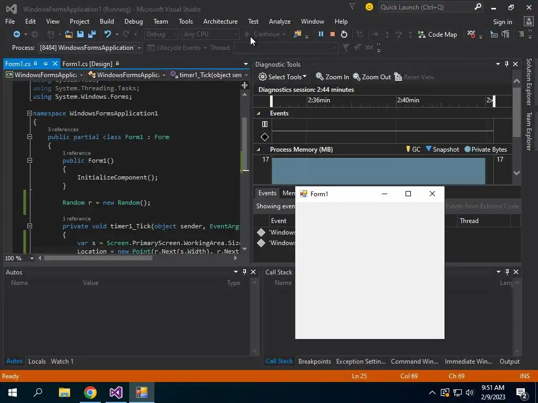Open the Windows Start menu
Image resolution: width=538 pixels, height=403 pixels.
13,393
